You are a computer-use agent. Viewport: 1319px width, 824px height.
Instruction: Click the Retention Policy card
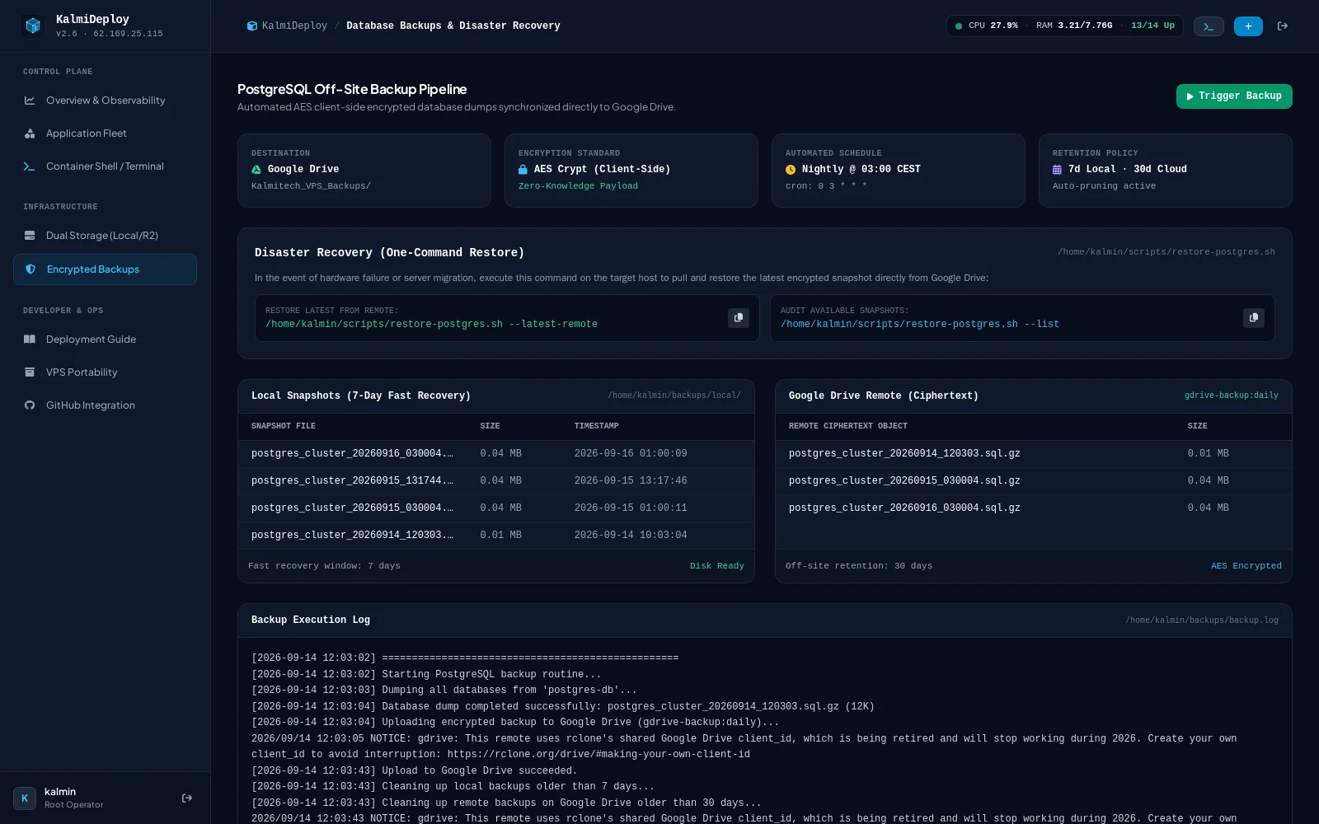[1166, 171]
